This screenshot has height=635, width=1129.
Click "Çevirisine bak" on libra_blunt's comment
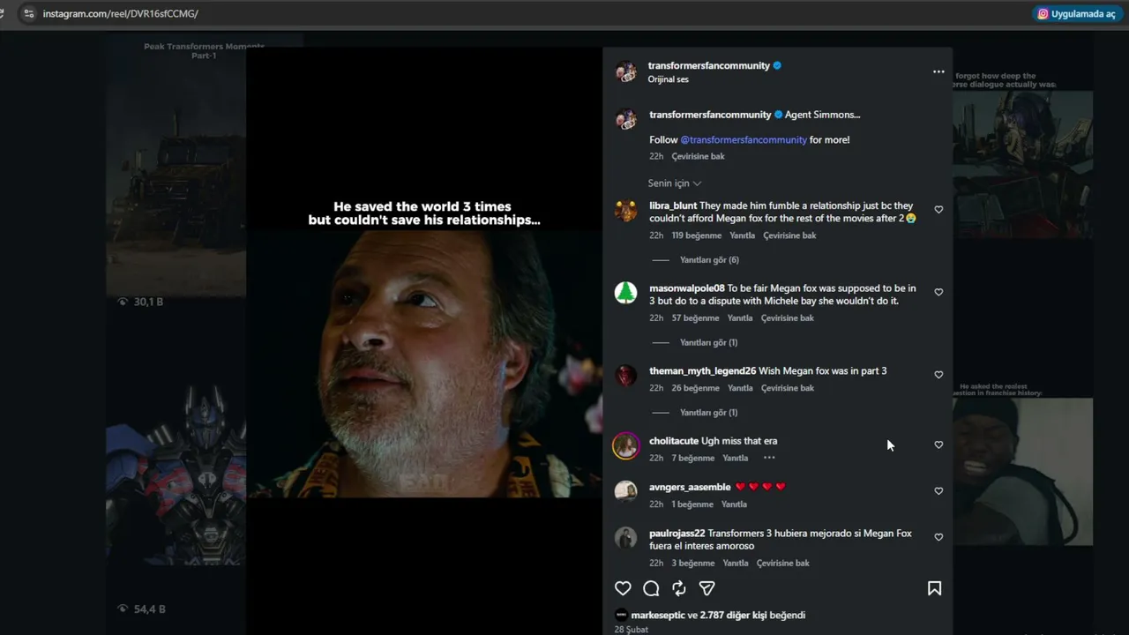tap(789, 235)
